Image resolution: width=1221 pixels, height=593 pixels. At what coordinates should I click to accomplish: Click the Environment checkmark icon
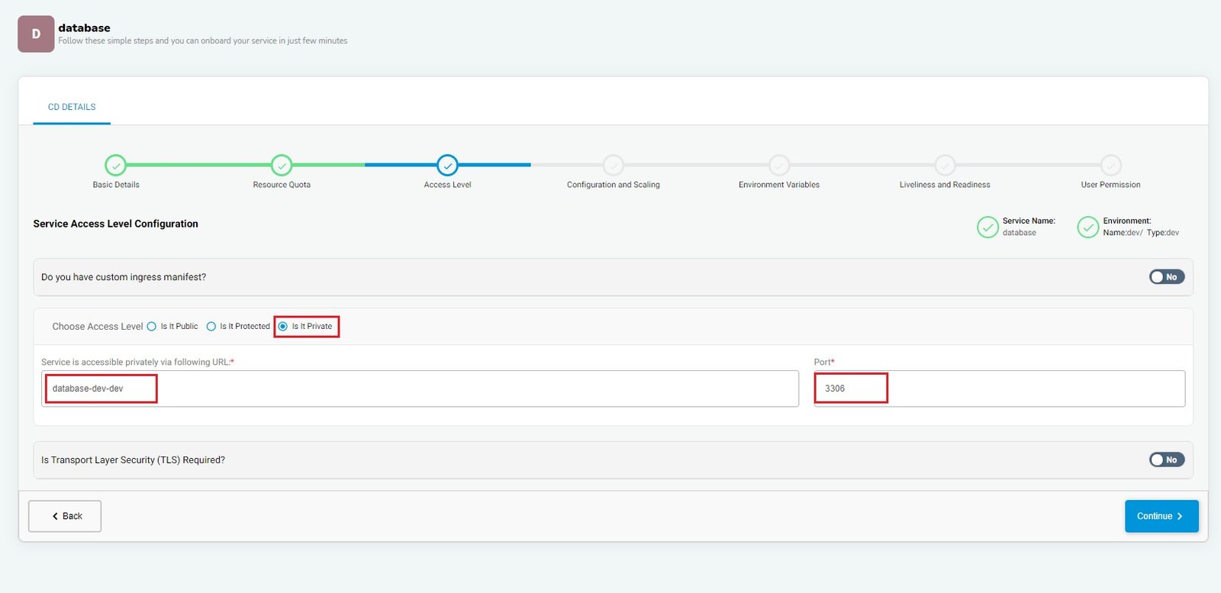(1087, 227)
